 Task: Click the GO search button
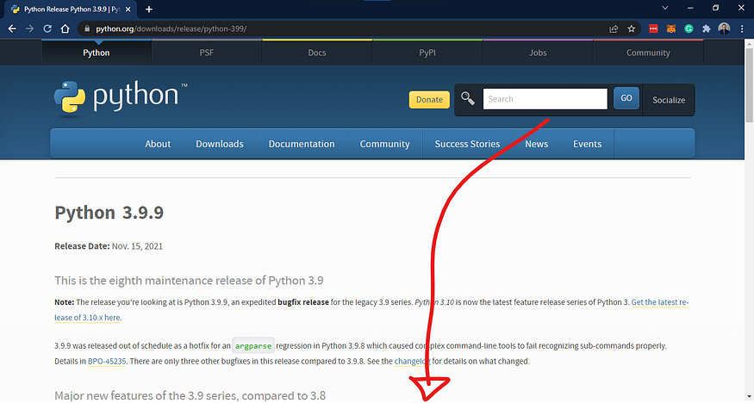pos(626,98)
